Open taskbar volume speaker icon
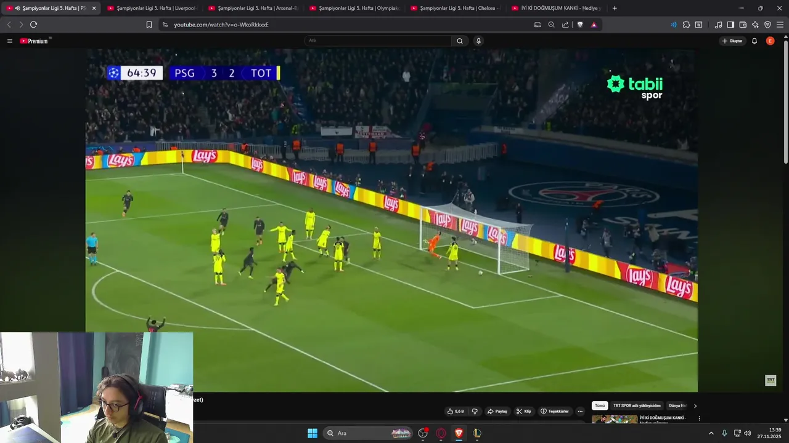789x443 pixels. 748,433
